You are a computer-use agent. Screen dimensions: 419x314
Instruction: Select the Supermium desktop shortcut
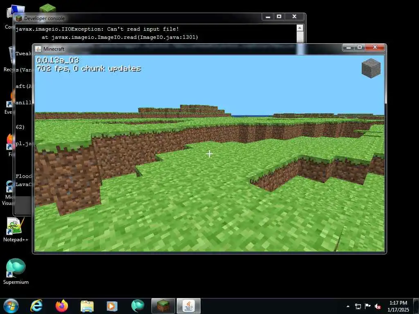[16, 271]
